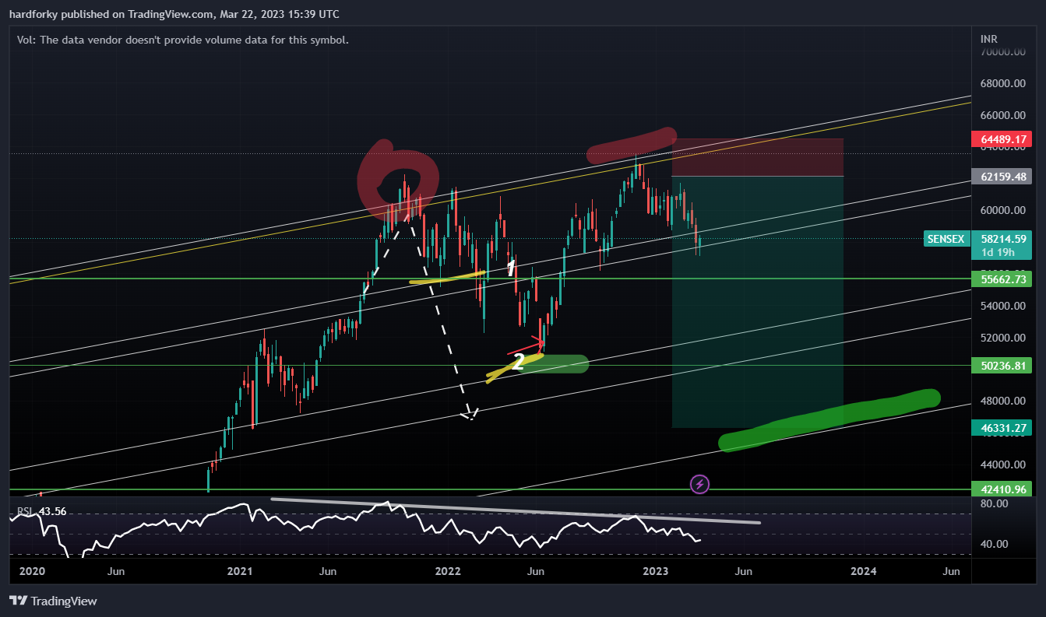
Task: Click the 44000.00 price axis tick
Action: click(x=1005, y=465)
